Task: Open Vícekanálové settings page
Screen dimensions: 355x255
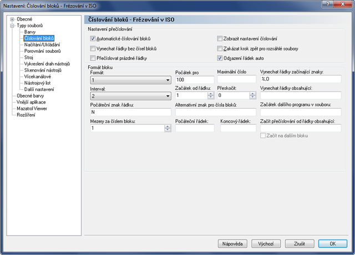Action: tap(37, 76)
